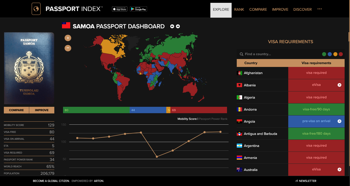Click the page scrollbar on right edge
The height and width of the screenshot is (186, 350).
tap(349, 36)
